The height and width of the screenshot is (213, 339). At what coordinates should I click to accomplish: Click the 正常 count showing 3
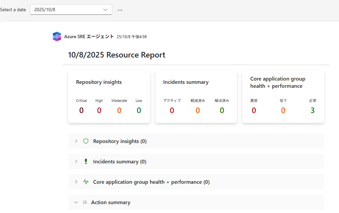pos(313,110)
